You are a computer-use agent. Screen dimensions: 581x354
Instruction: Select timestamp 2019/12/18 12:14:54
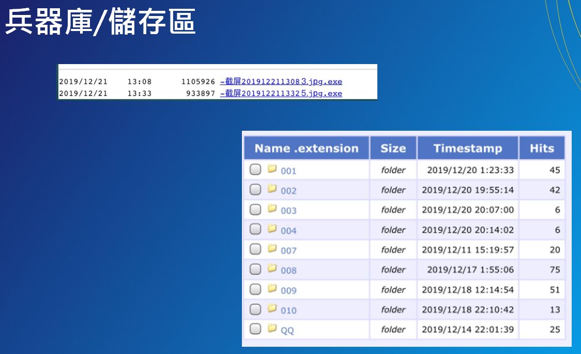[x=468, y=289]
